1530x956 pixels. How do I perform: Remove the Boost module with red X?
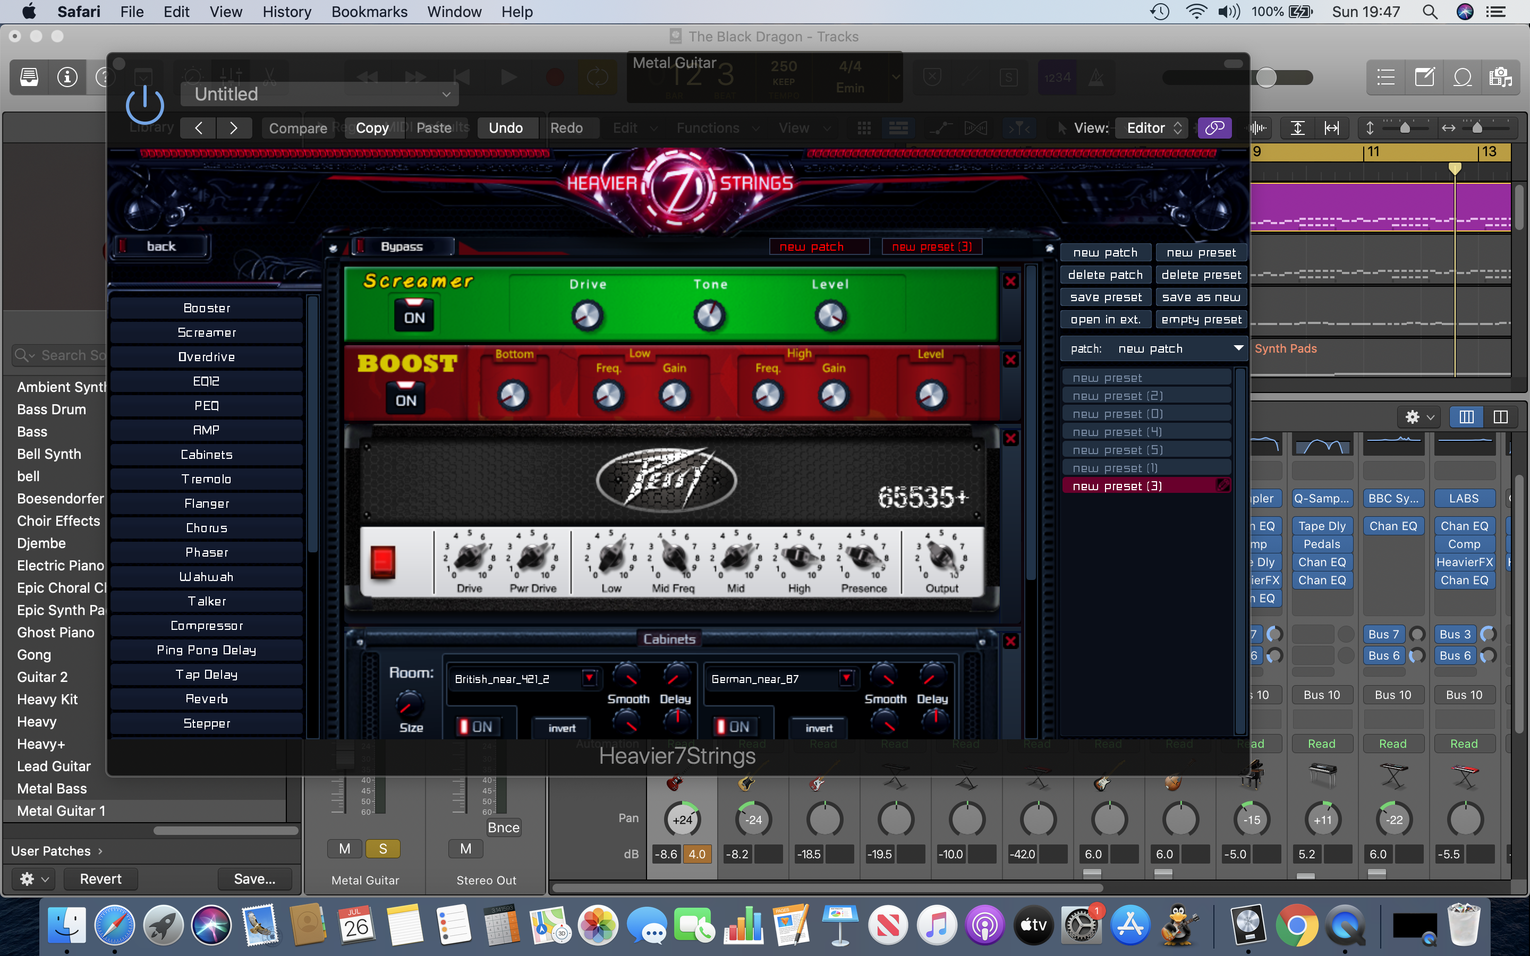click(x=1011, y=360)
